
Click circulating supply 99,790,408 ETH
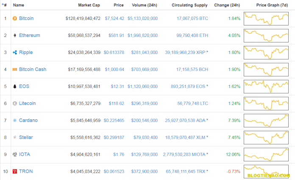point(192,35)
